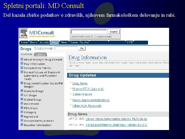Screen dimensions: 185x139
Task: Open the Drug News link
Action: [x=80, y=83]
